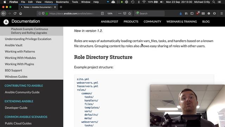Click the Ansible logo icon

[x=6, y=22]
